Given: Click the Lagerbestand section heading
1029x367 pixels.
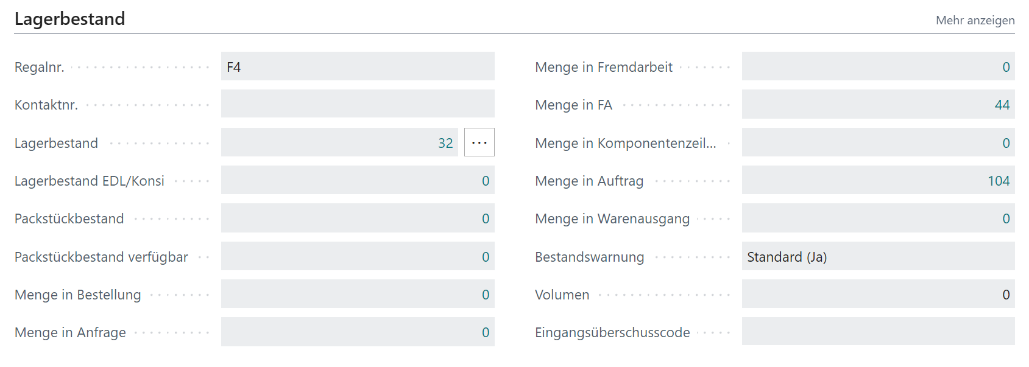Looking at the screenshot, I should tap(71, 18).
